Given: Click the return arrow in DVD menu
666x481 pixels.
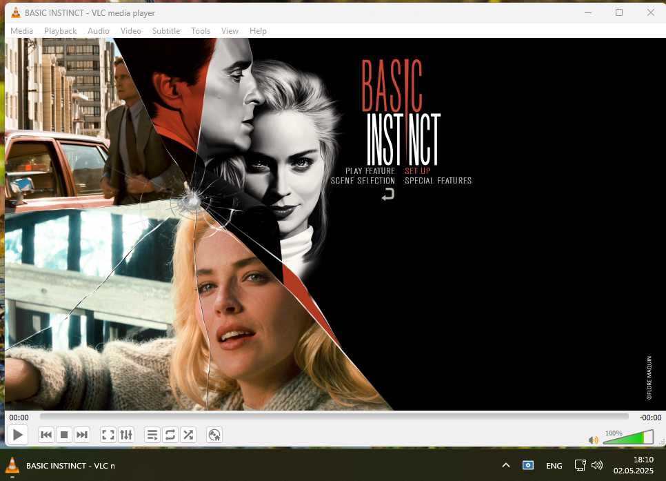Looking at the screenshot, I should [387, 195].
